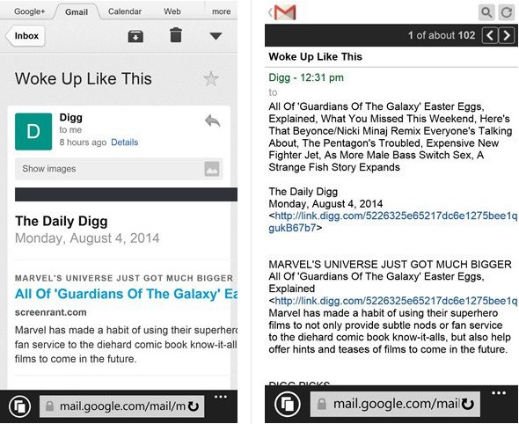
Task: Go to the next message arrow
Action: (507, 35)
